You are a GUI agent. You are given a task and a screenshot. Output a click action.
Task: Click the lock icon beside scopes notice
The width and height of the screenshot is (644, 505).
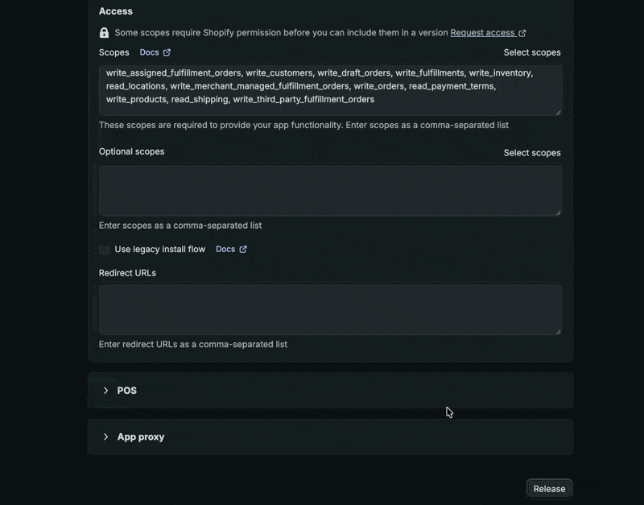(104, 33)
